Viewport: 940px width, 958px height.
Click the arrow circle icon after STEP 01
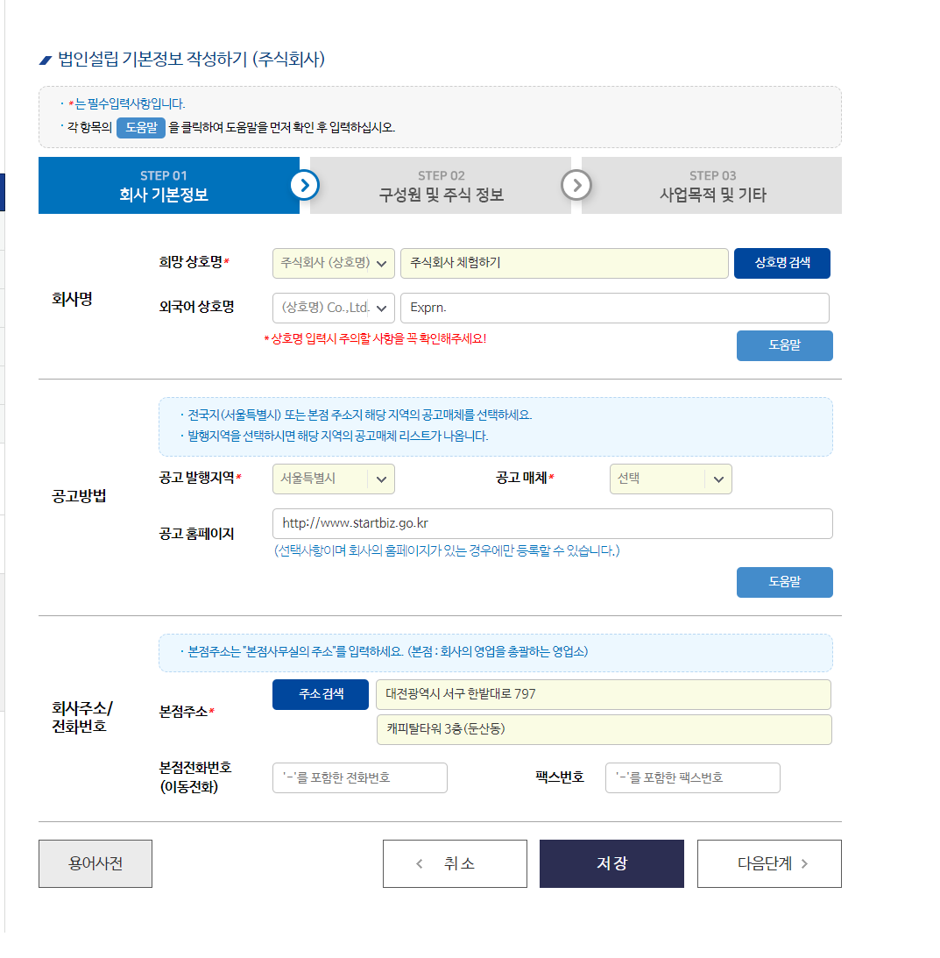pyautogui.click(x=305, y=185)
